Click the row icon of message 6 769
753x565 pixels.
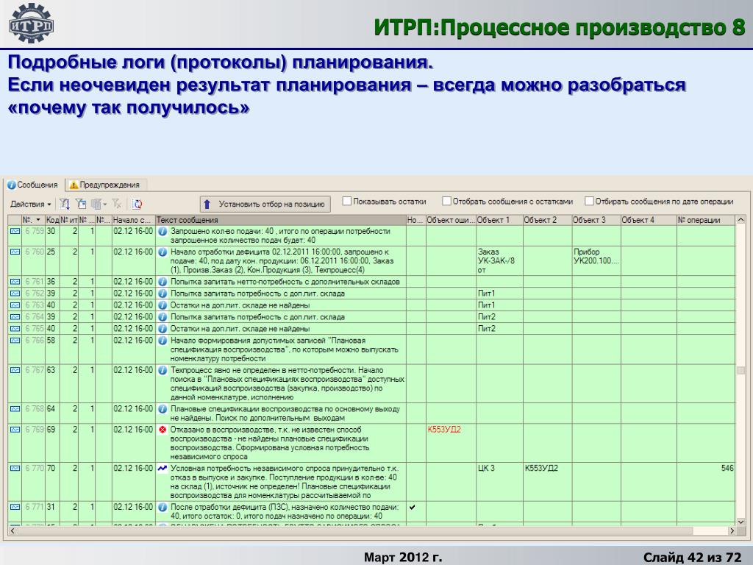pyautogui.click(x=15, y=430)
